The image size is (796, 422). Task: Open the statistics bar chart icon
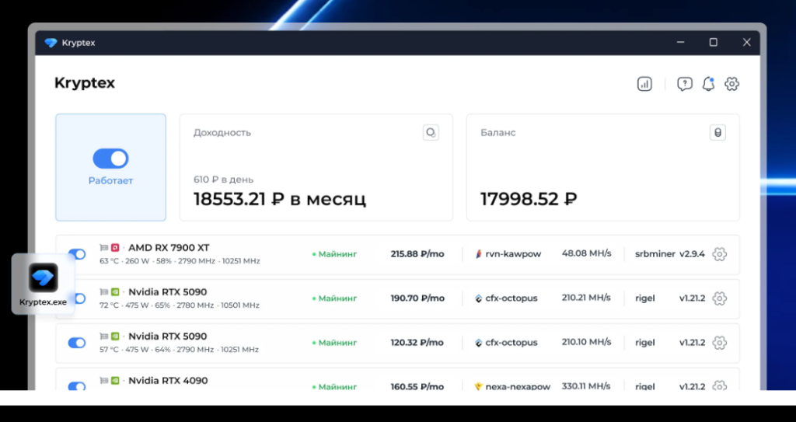pyautogui.click(x=644, y=84)
